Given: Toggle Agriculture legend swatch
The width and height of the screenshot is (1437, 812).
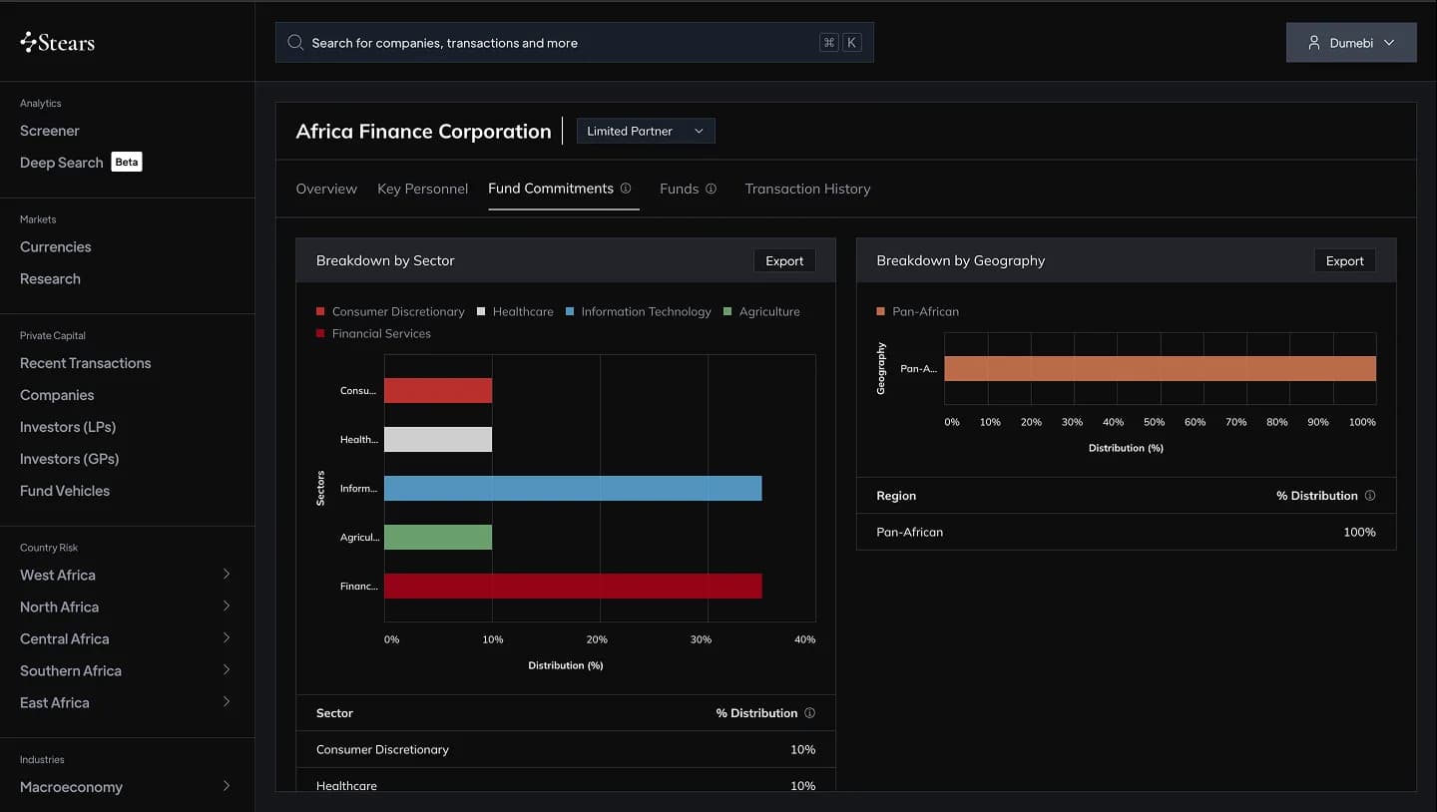Looking at the screenshot, I should pos(728,311).
